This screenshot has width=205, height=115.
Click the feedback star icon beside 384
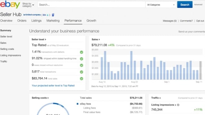point(48,15)
